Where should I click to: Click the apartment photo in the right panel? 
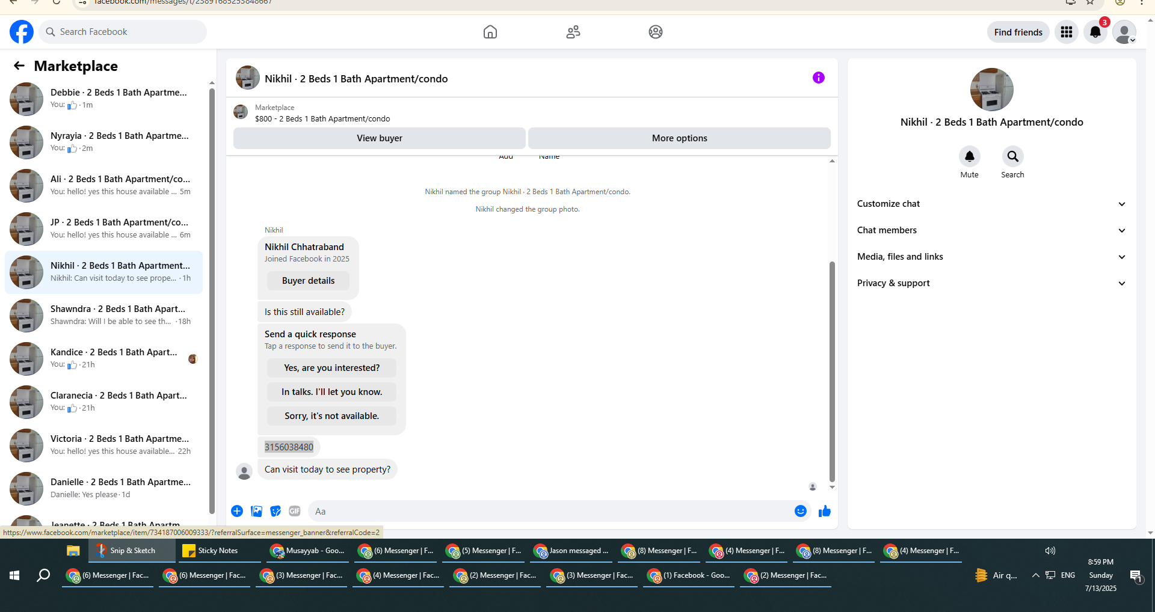click(991, 90)
